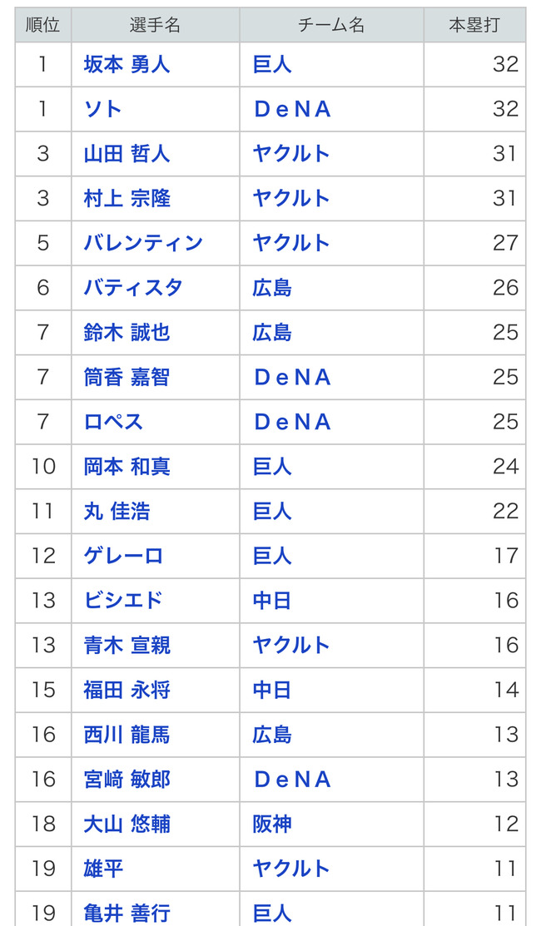Open DeNA team link beside 宮﨑 敏郎

pos(292,780)
